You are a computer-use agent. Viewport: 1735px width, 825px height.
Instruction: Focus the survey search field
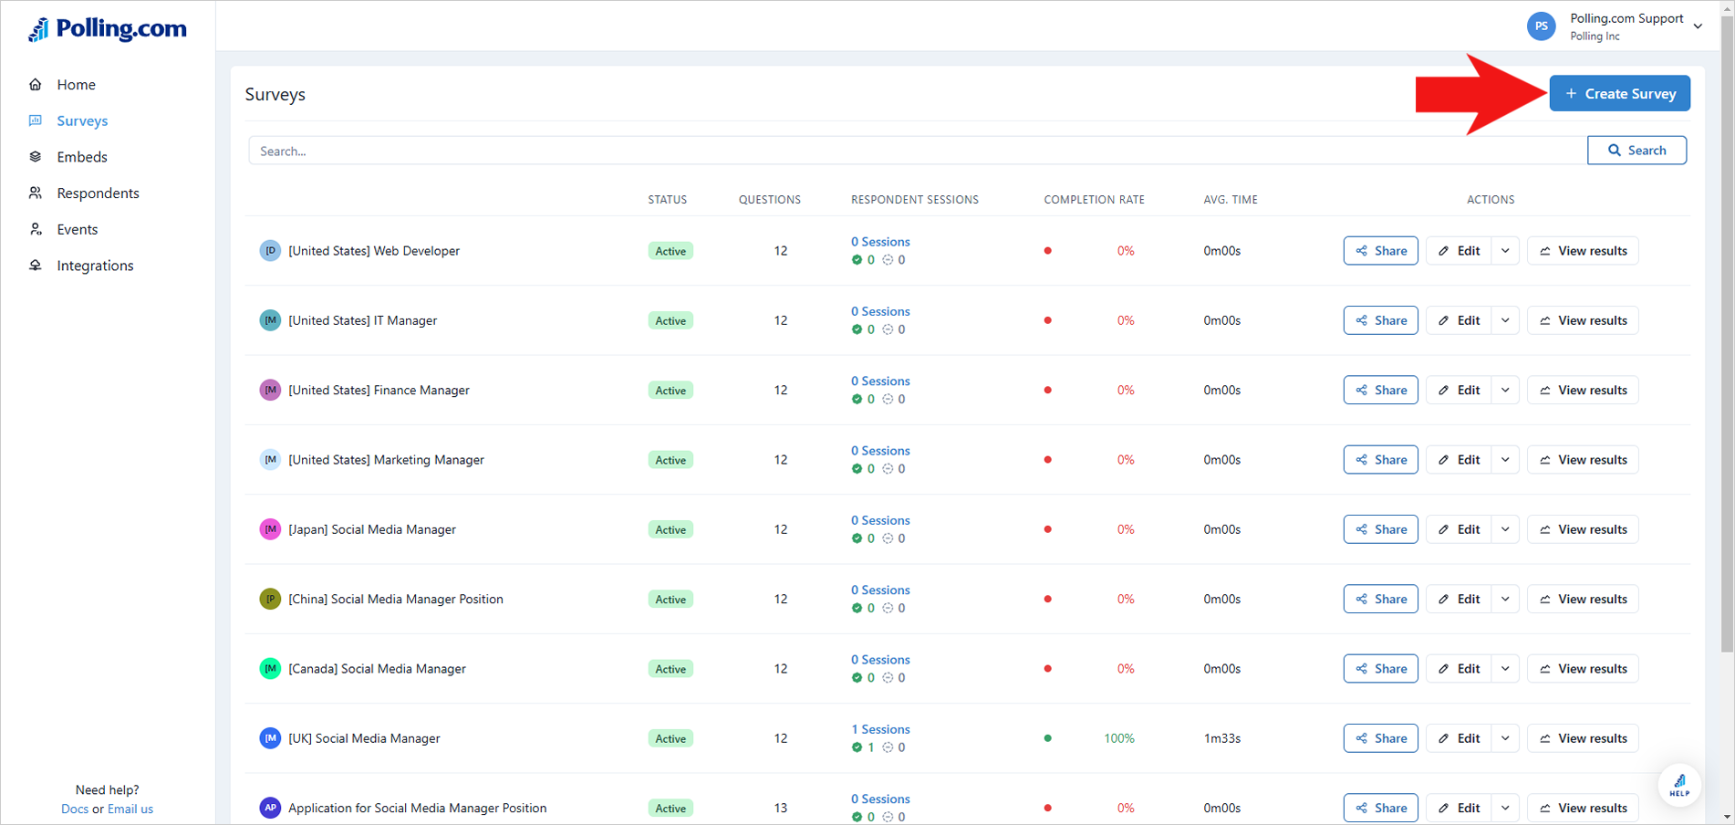pyautogui.click(x=918, y=151)
